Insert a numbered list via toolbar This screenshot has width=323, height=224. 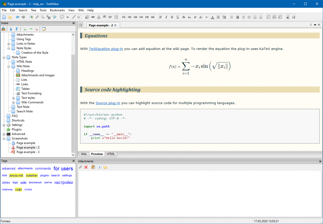pos(261,17)
